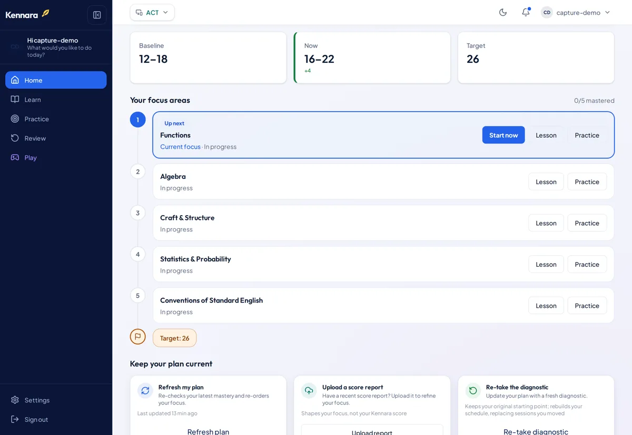Open Statistics & Probability Lesson

click(x=546, y=264)
